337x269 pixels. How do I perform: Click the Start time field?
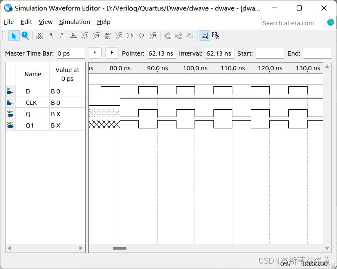pos(270,53)
